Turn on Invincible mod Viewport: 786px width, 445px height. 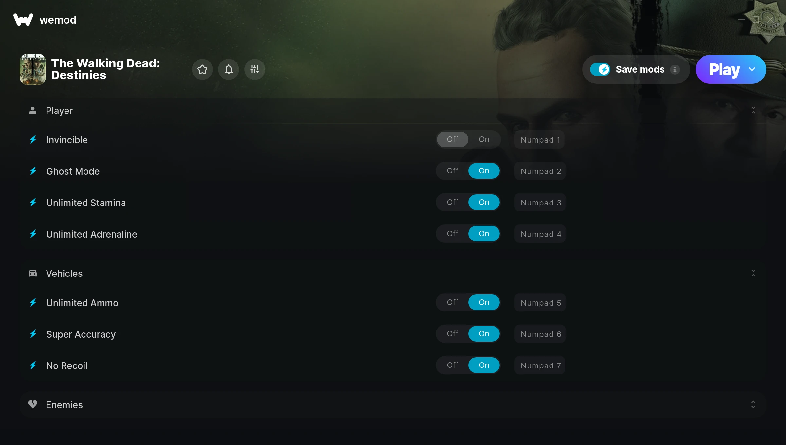pyautogui.click(x=484, y=139)
